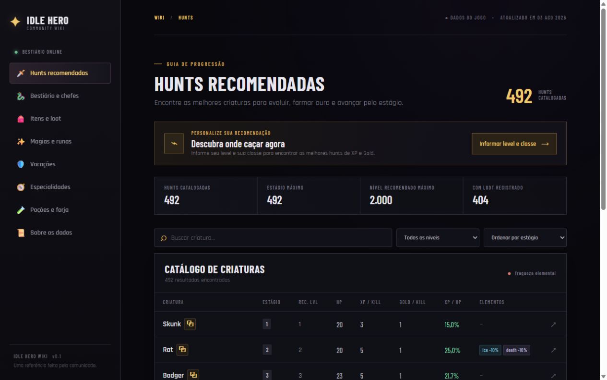Click the ESTÁGIO column header
Image resolution: width=607 pixels, height=380 pixels.
tap(272, 302)
